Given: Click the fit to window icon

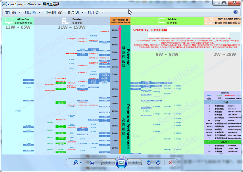Looking at the screenshot, I should click(x=92, y=163).
